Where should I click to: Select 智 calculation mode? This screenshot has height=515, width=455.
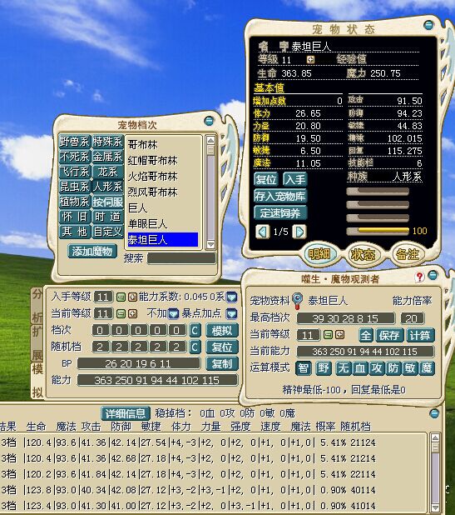click(x=304, y=367)
